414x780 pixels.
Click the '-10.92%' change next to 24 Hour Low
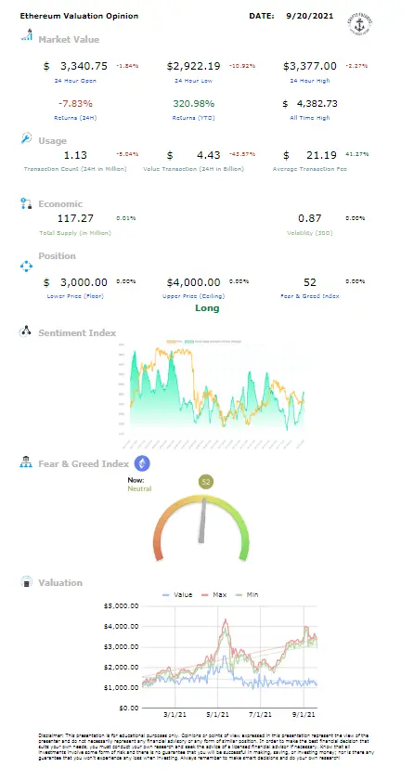[x=242, y=66]
